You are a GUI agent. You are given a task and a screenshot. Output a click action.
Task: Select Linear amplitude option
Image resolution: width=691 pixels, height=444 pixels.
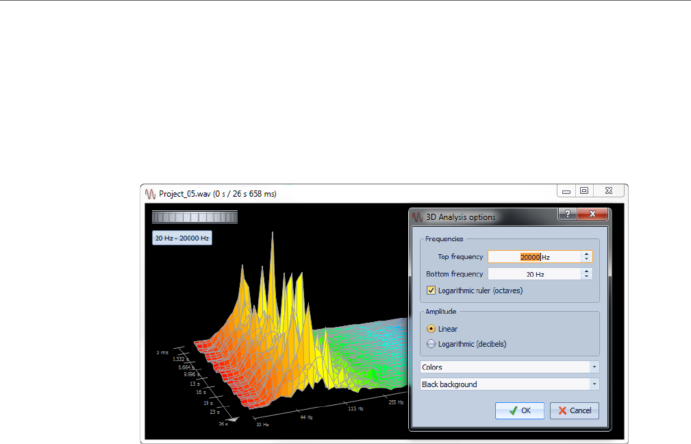pos(431,329)
